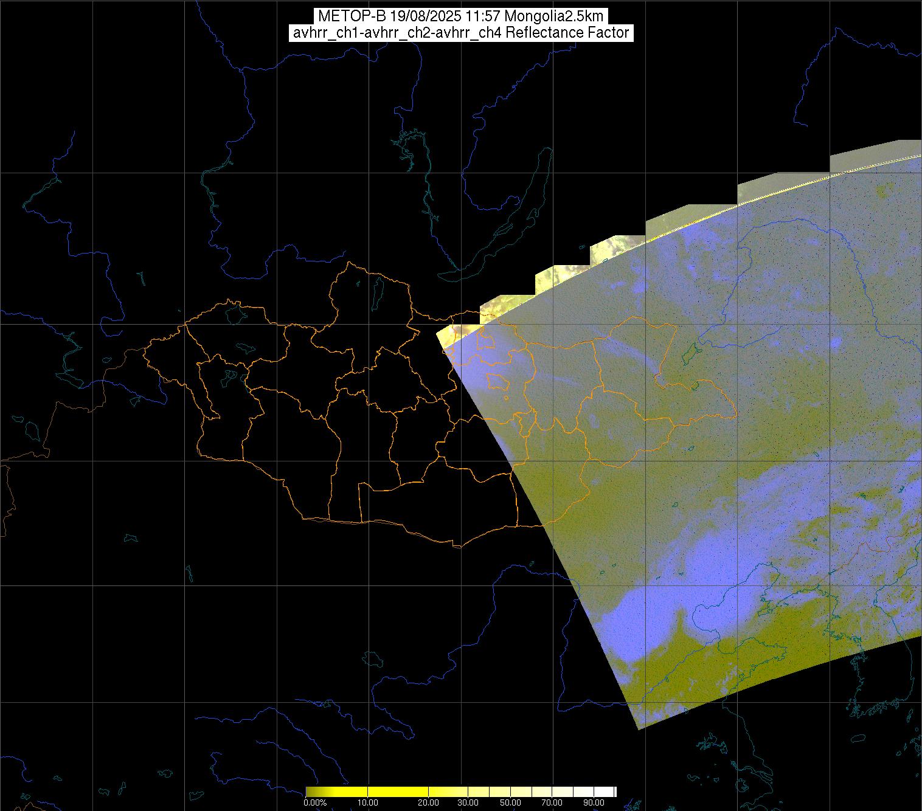This screenshot has height=811, width=922.
Task: Click the yellow-to-white reflectance color bar
Action: coord(461,791)
